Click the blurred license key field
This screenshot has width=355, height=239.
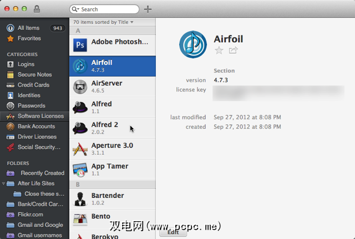278,93
